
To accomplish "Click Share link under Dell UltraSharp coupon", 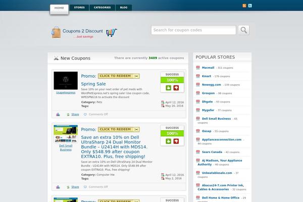I will click(x=75, y=187).
